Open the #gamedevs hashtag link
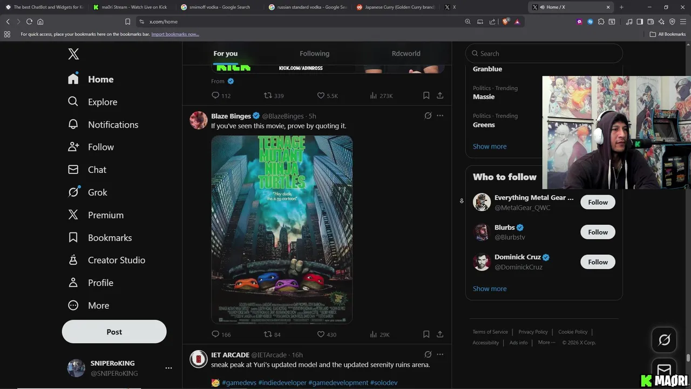 click(x=239, y=383)
